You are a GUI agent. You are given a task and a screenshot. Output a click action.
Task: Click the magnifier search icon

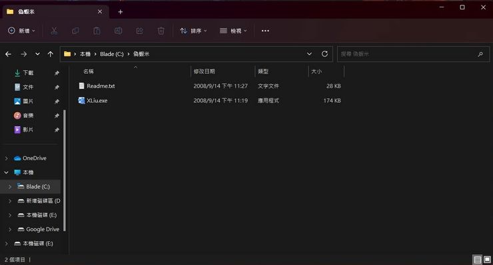[x=480, y=54]
